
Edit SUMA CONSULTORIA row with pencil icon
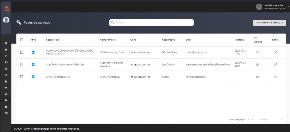click(275, 52)
